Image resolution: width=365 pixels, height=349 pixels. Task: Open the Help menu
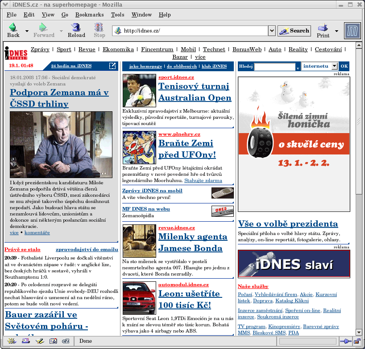(165, 15)
